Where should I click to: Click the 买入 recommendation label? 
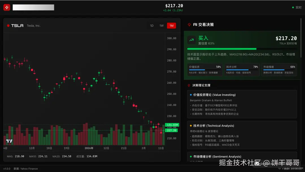pyautogui.click(x=203, y=38)
